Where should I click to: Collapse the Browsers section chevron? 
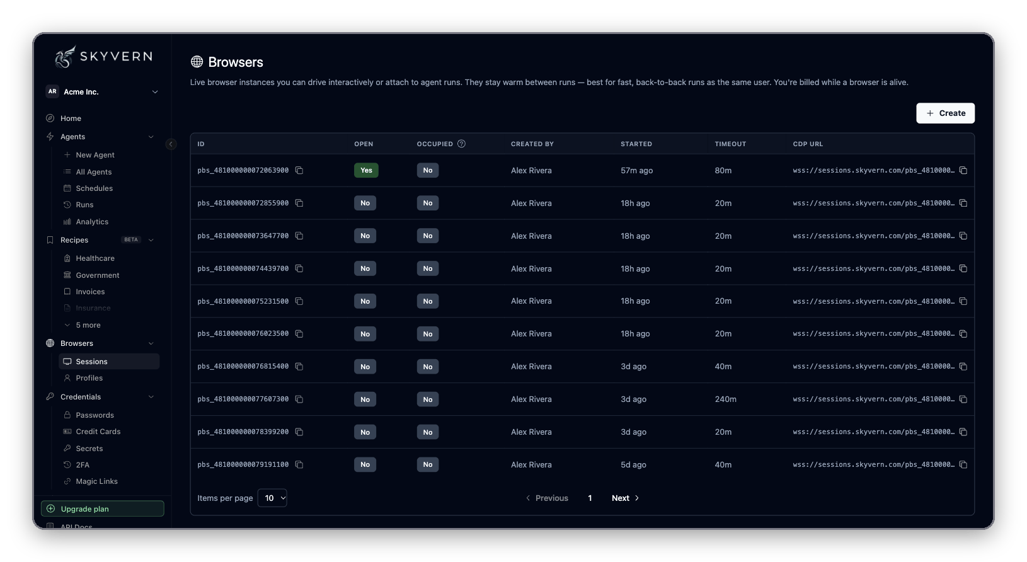point(151,343)
